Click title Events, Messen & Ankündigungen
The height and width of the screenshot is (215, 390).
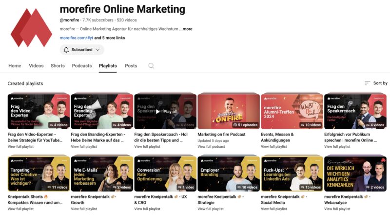[277, 137]
